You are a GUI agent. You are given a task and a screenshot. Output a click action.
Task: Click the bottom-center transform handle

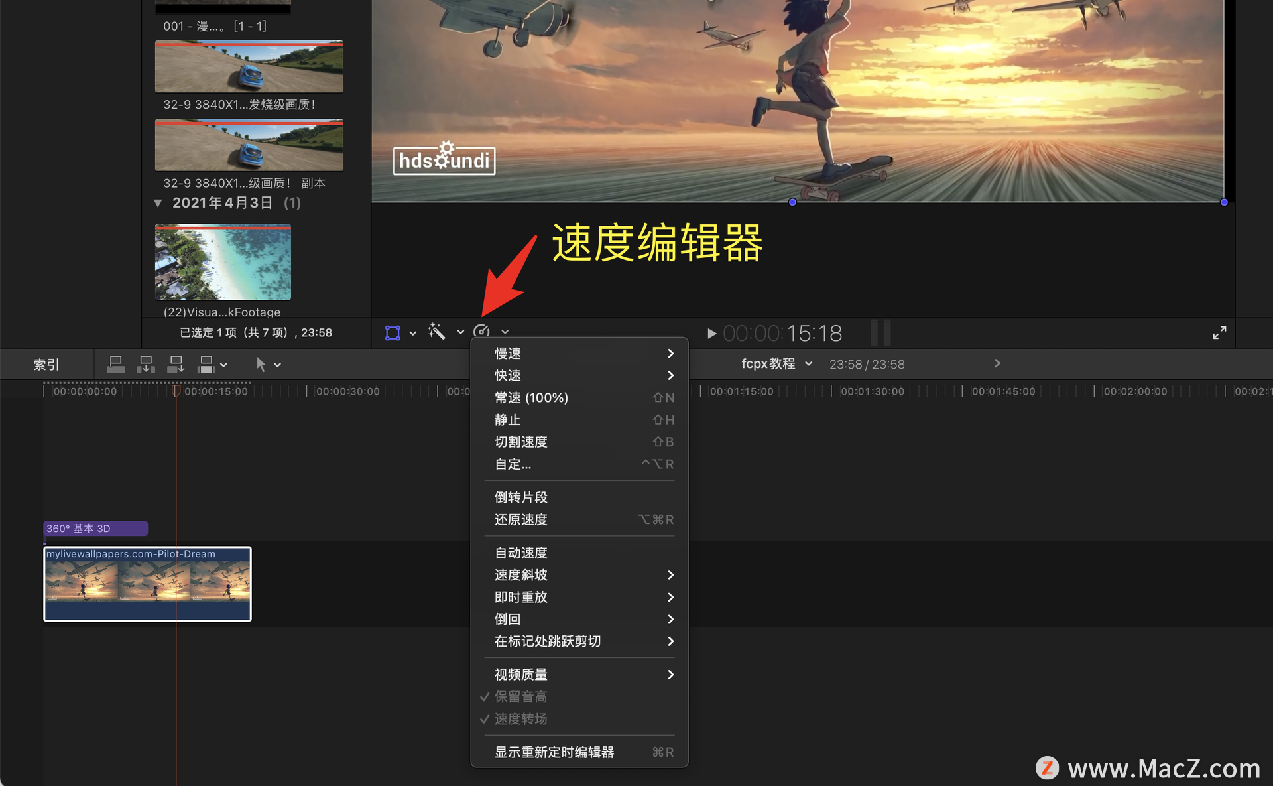pyautogui.click(x=792, y=202)
